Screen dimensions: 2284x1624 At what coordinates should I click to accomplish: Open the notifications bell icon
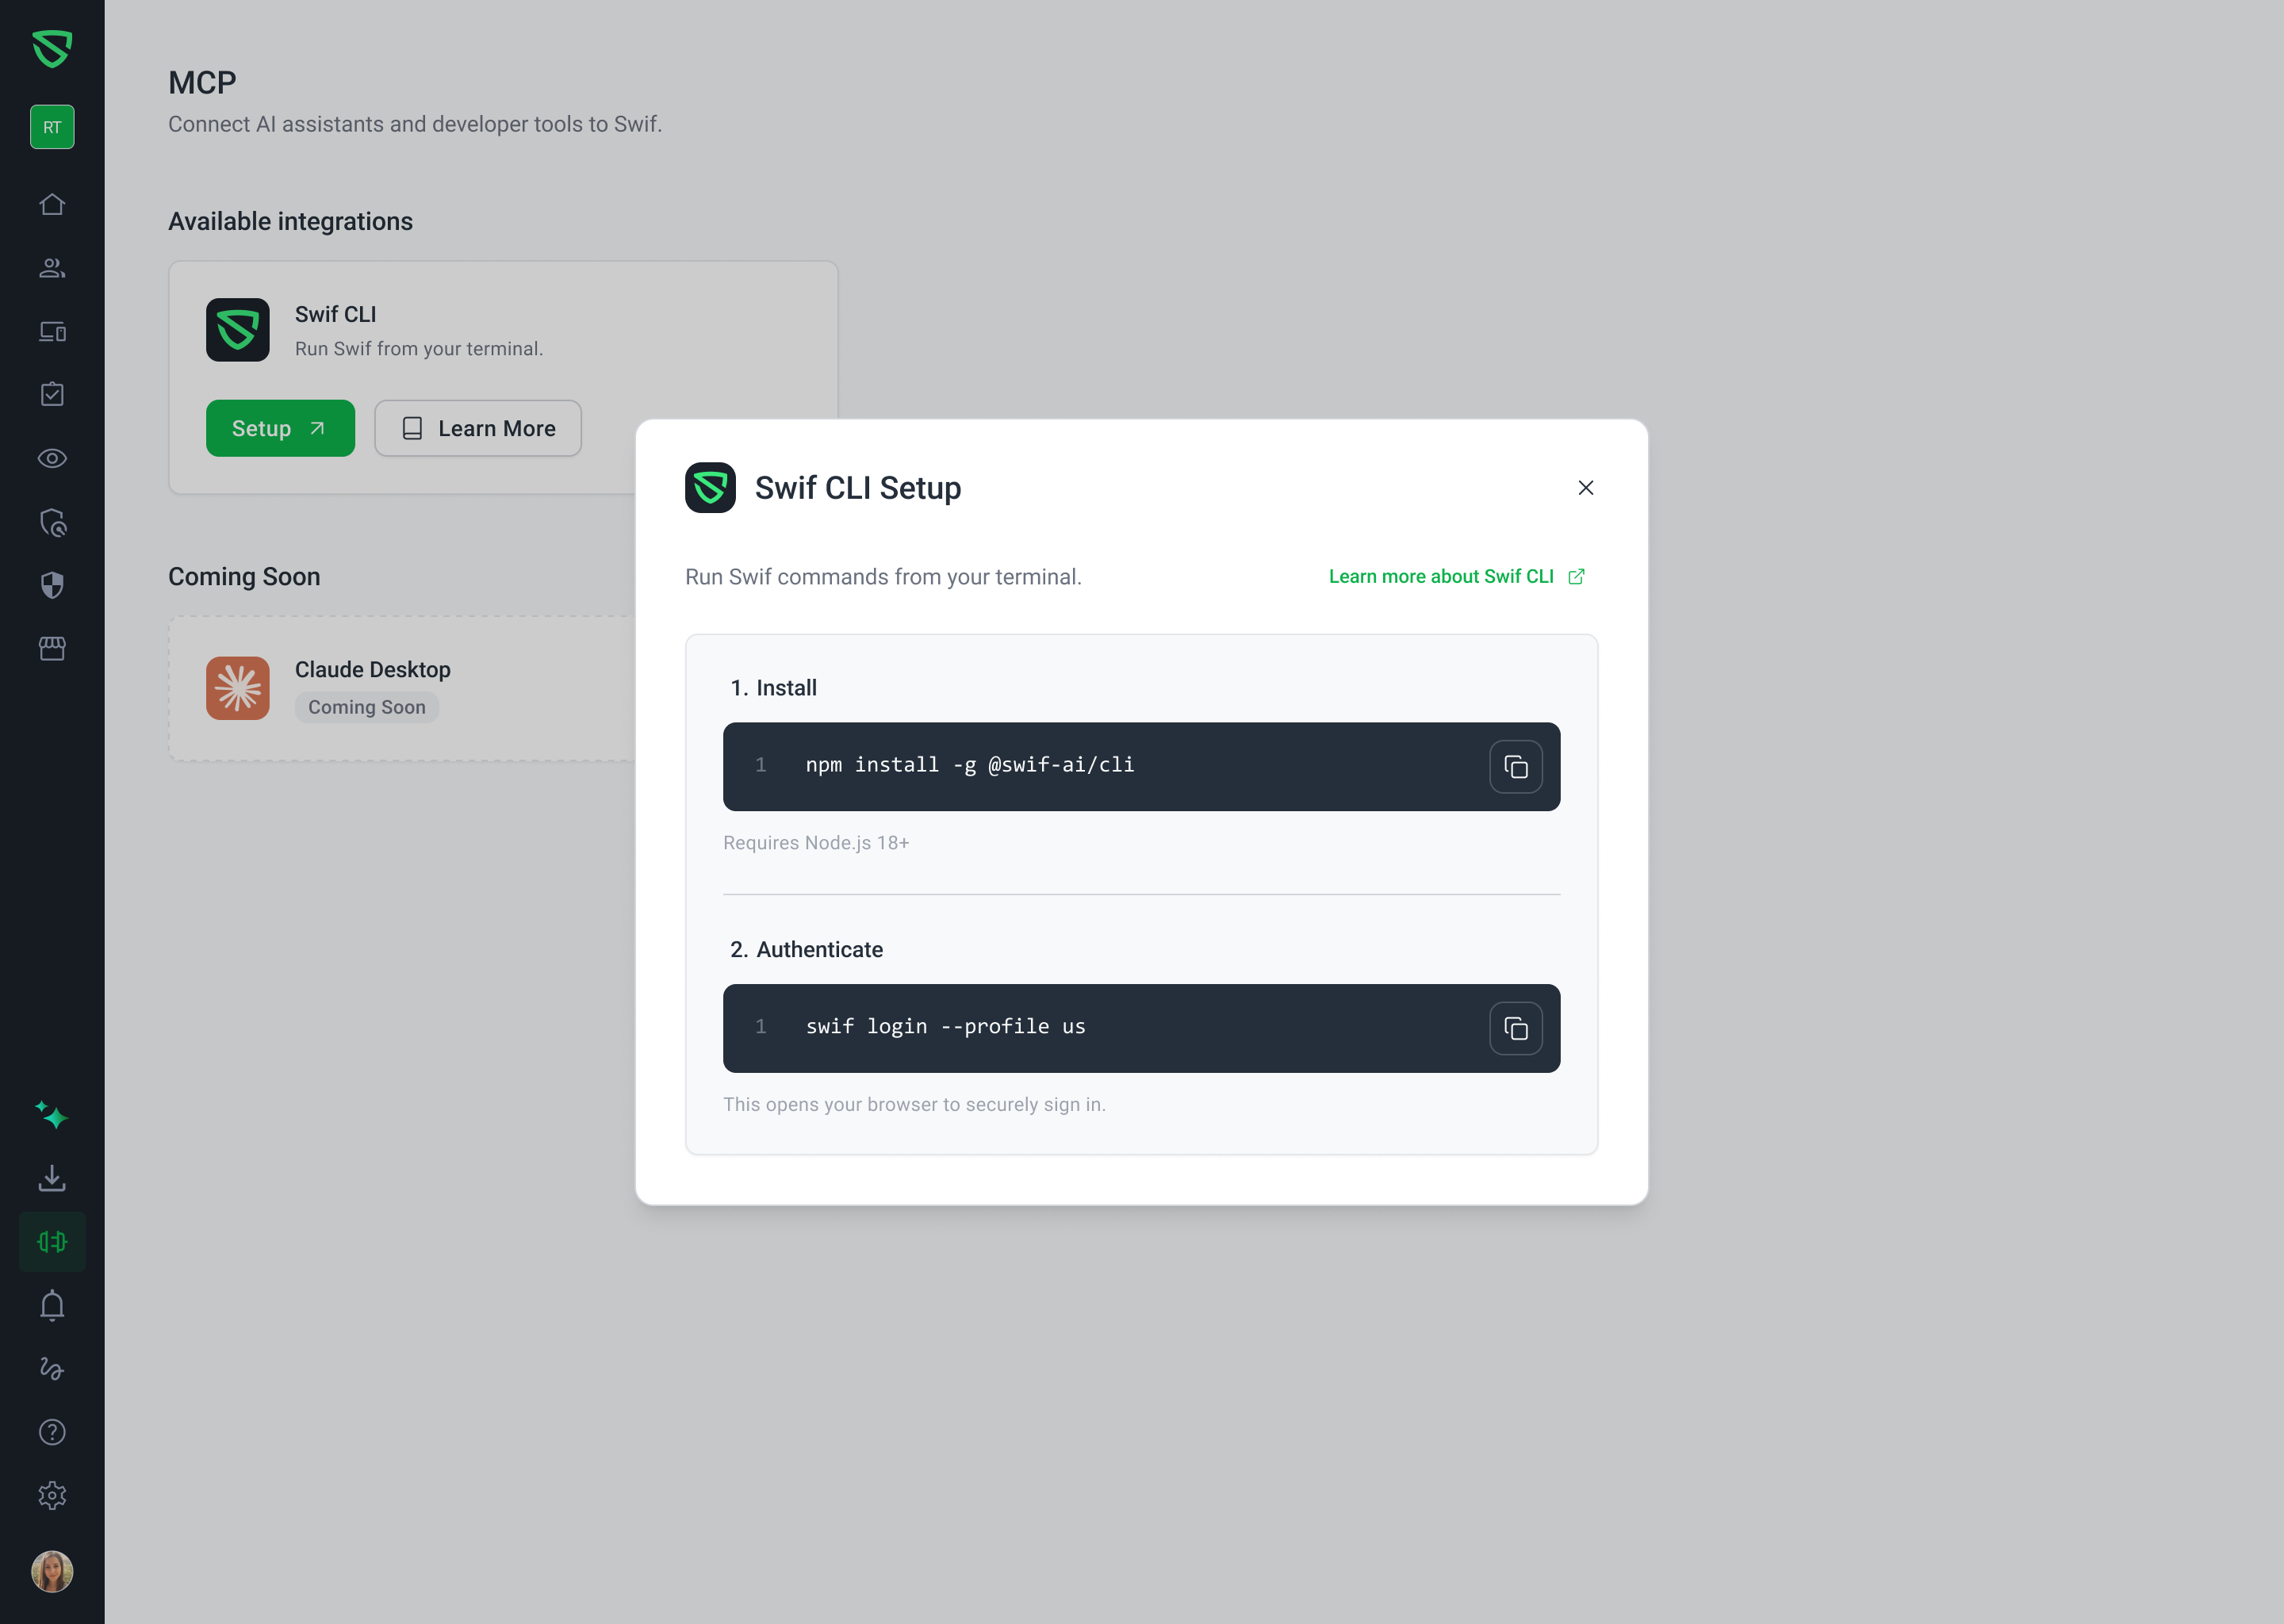pyautogui.click(x=52, y=1305)
